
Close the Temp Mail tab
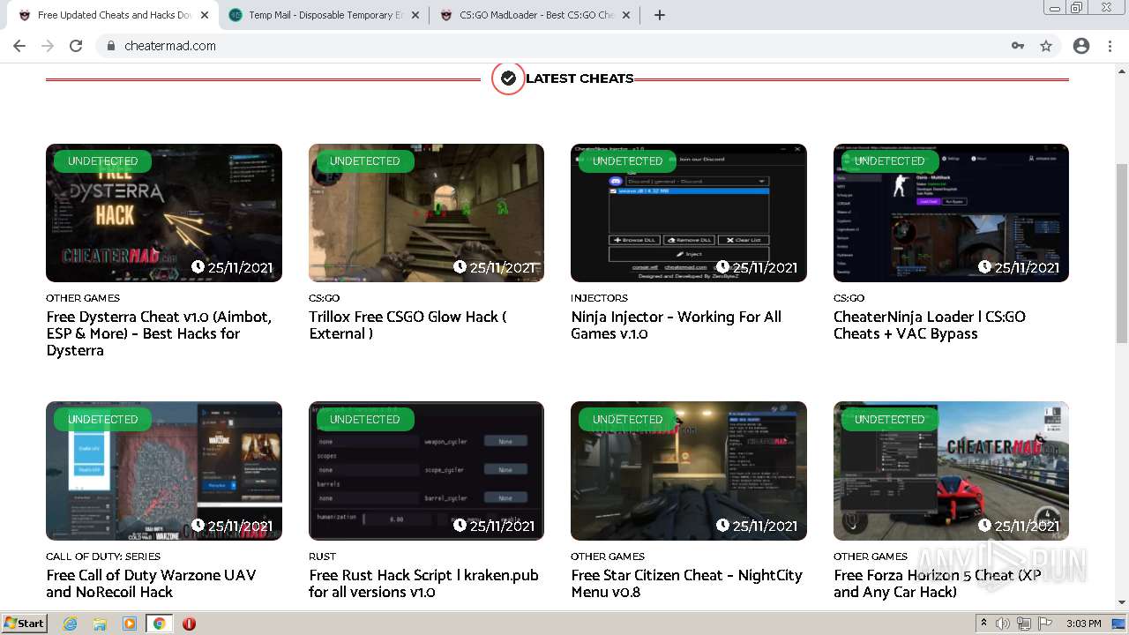(416, 15)
